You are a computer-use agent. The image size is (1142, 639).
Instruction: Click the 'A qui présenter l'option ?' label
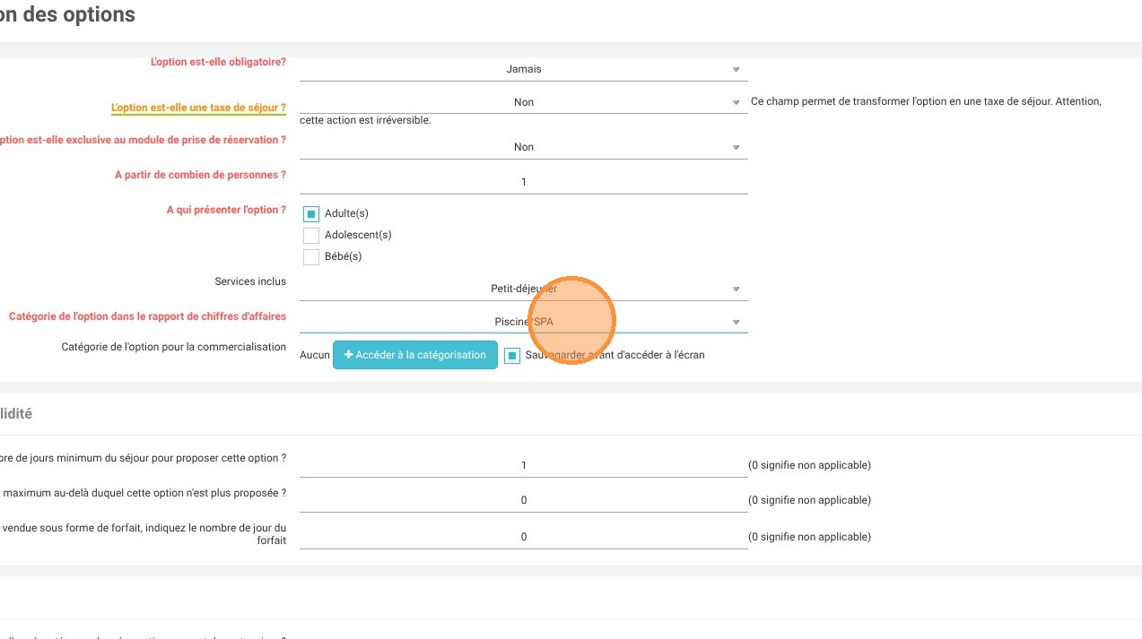click(226, 210)
